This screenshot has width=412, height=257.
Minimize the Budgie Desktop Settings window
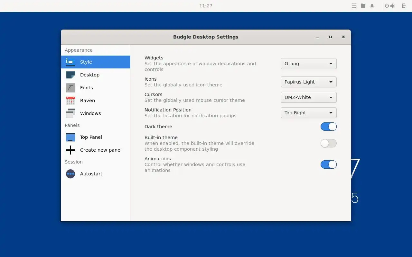(318, 37)
